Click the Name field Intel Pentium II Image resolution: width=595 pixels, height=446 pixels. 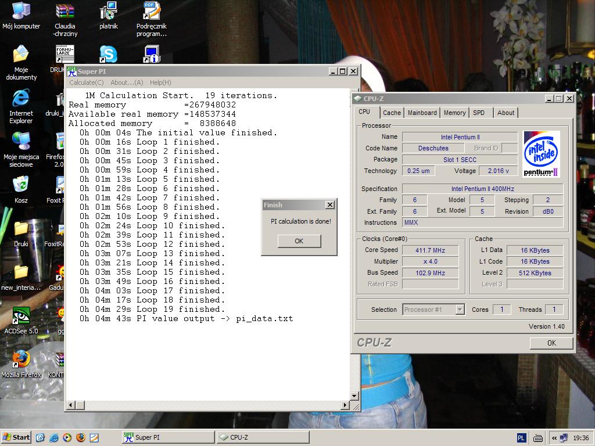click(x=460, y=137)
